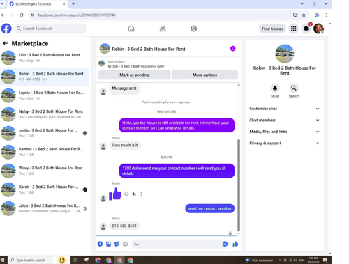Image resolution: width=349 pixels, height=264 pixels.
Task: Open the $1,300 Marketplace listing link
Action: click(136, 66)
